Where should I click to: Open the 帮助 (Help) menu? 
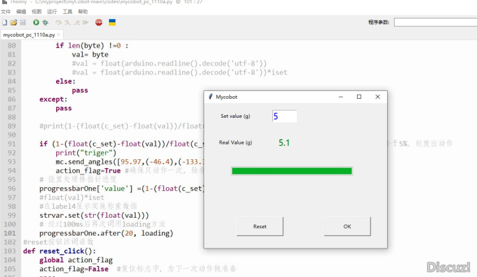click(83, 11)
